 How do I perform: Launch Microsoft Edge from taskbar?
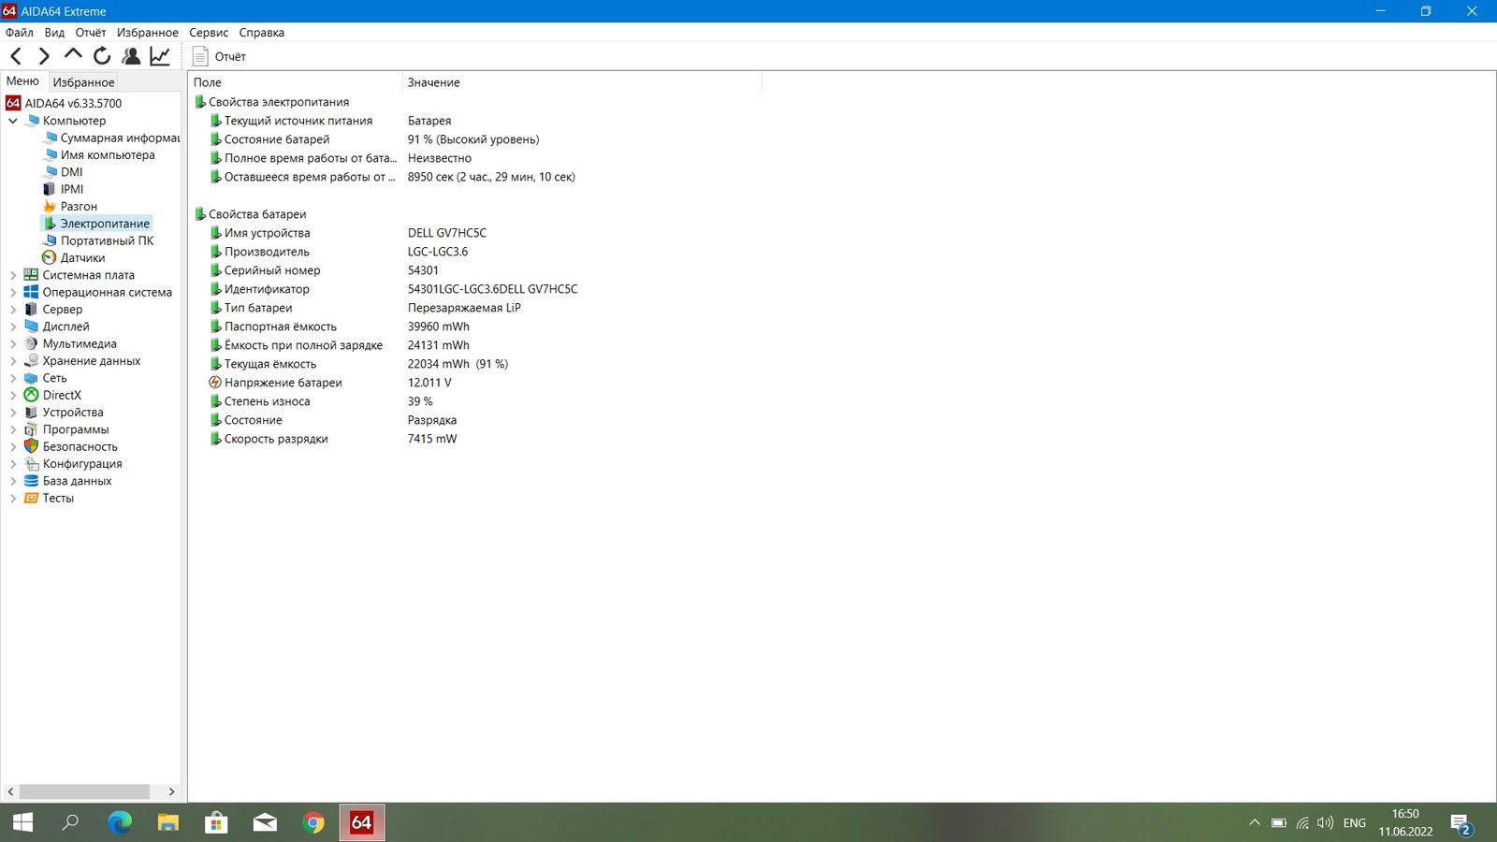[x=120, y=822]
